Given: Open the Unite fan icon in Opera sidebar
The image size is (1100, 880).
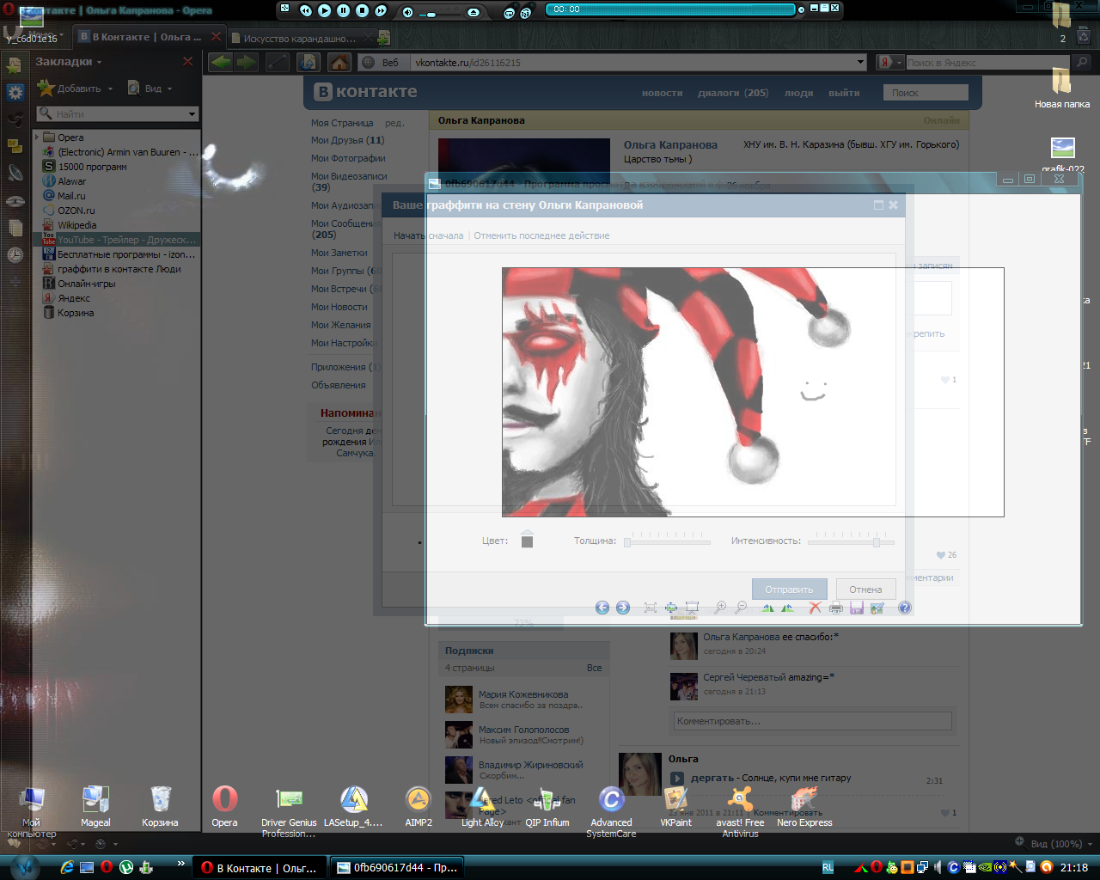Looking at the screenshot, I should 15,119.
